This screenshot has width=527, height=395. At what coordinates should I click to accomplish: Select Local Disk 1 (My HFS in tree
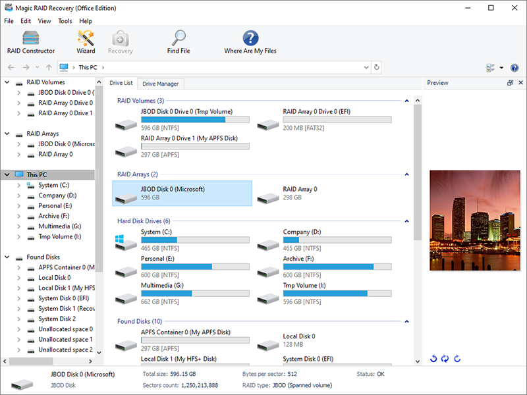pos(67,288)
